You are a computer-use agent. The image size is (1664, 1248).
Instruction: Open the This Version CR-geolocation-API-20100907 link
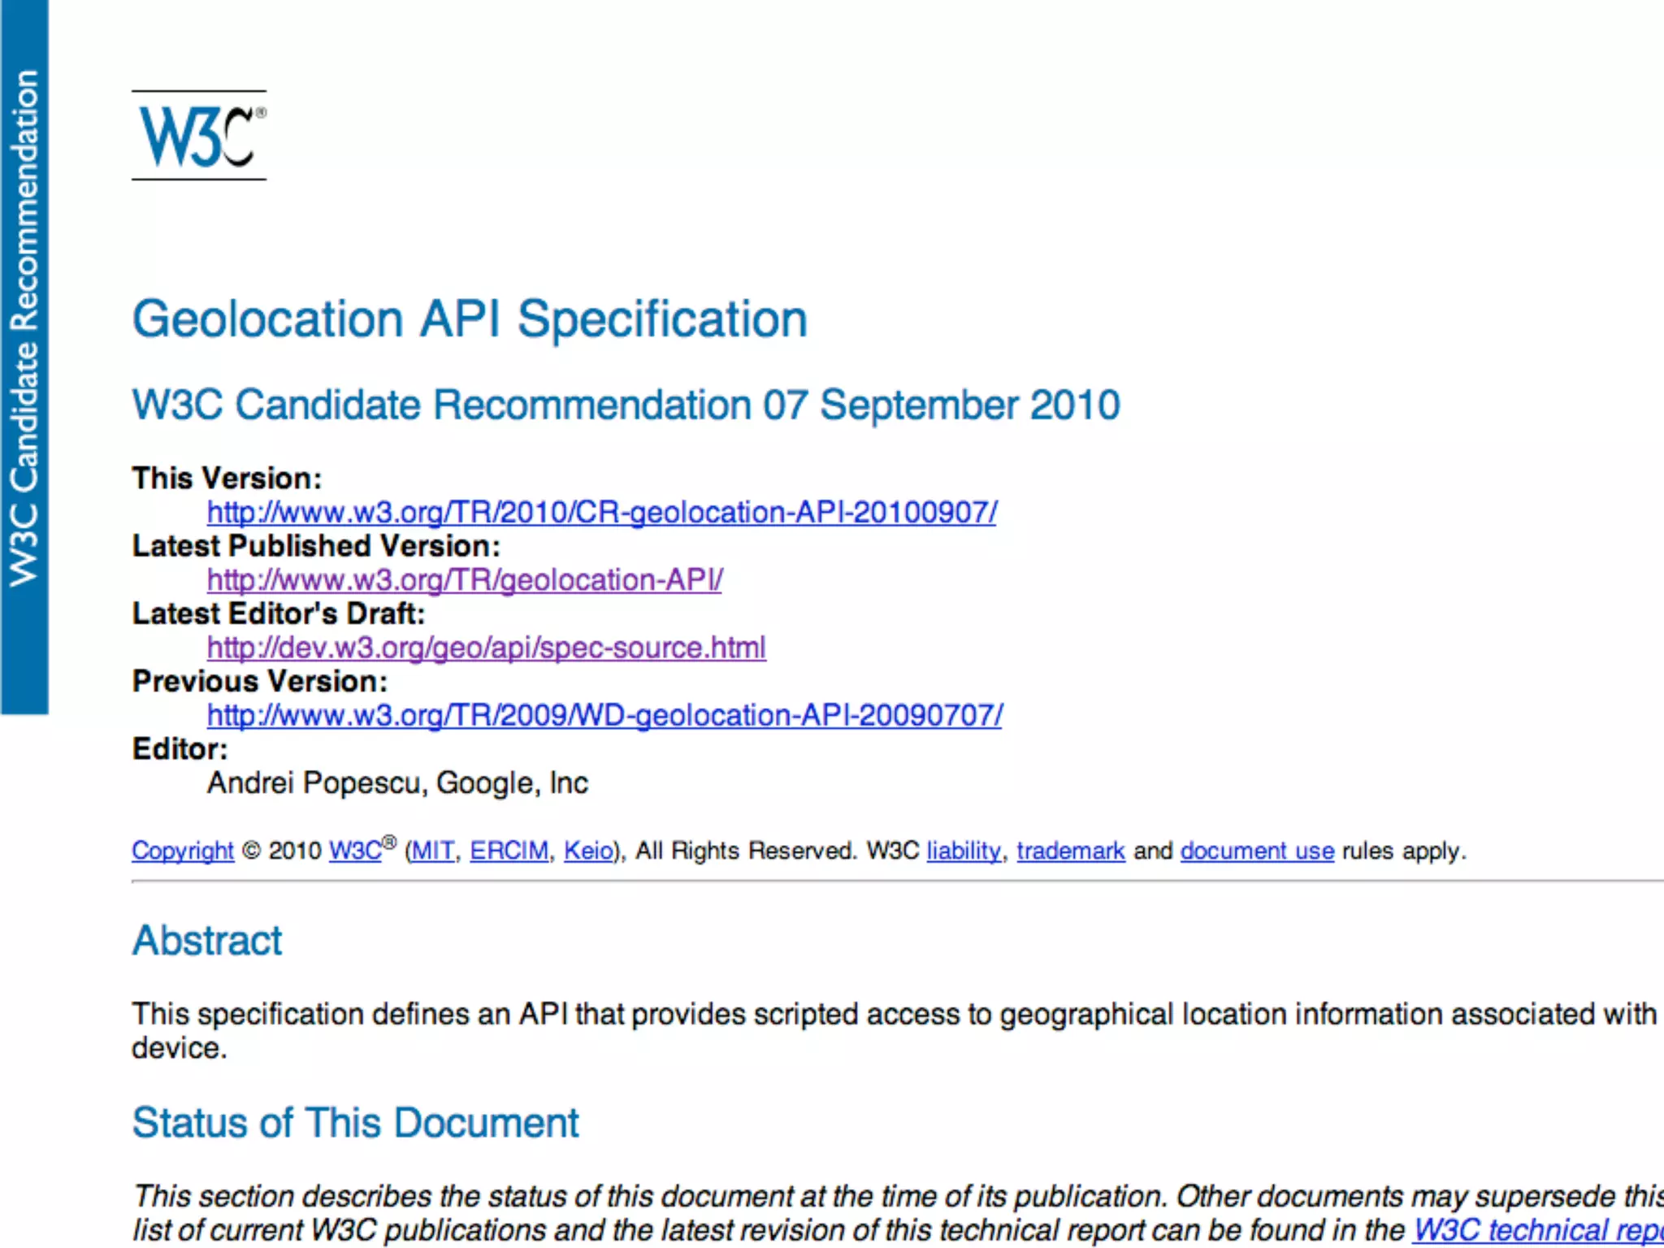(x=601, y=513)
